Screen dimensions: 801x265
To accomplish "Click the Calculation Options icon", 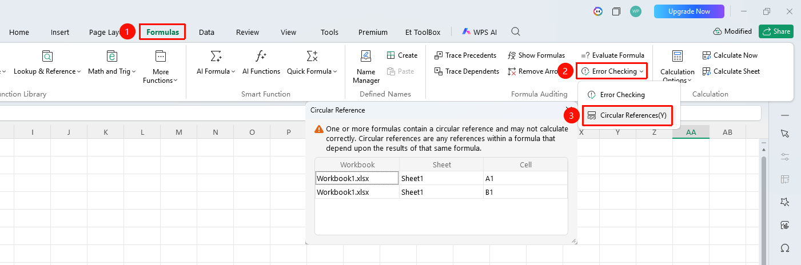I will [678, 56].
